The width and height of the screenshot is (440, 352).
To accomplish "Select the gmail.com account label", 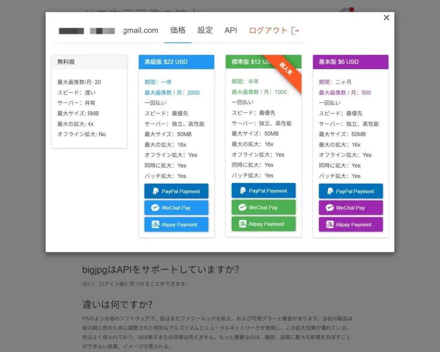I will click(x=141, y=30).
